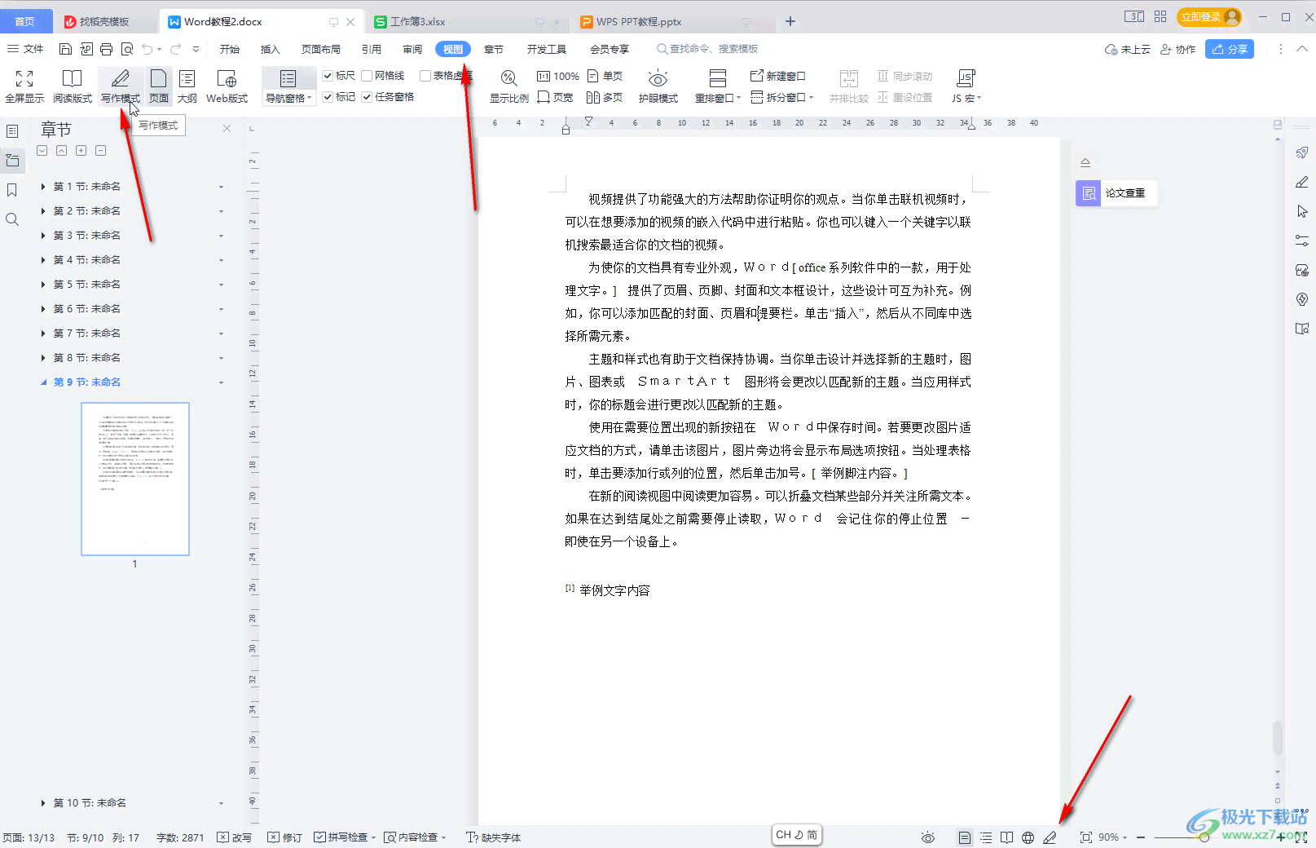1316x848 pixels.
Task: Open the 审阅 ribbon tab
Action: coord(412,49)
